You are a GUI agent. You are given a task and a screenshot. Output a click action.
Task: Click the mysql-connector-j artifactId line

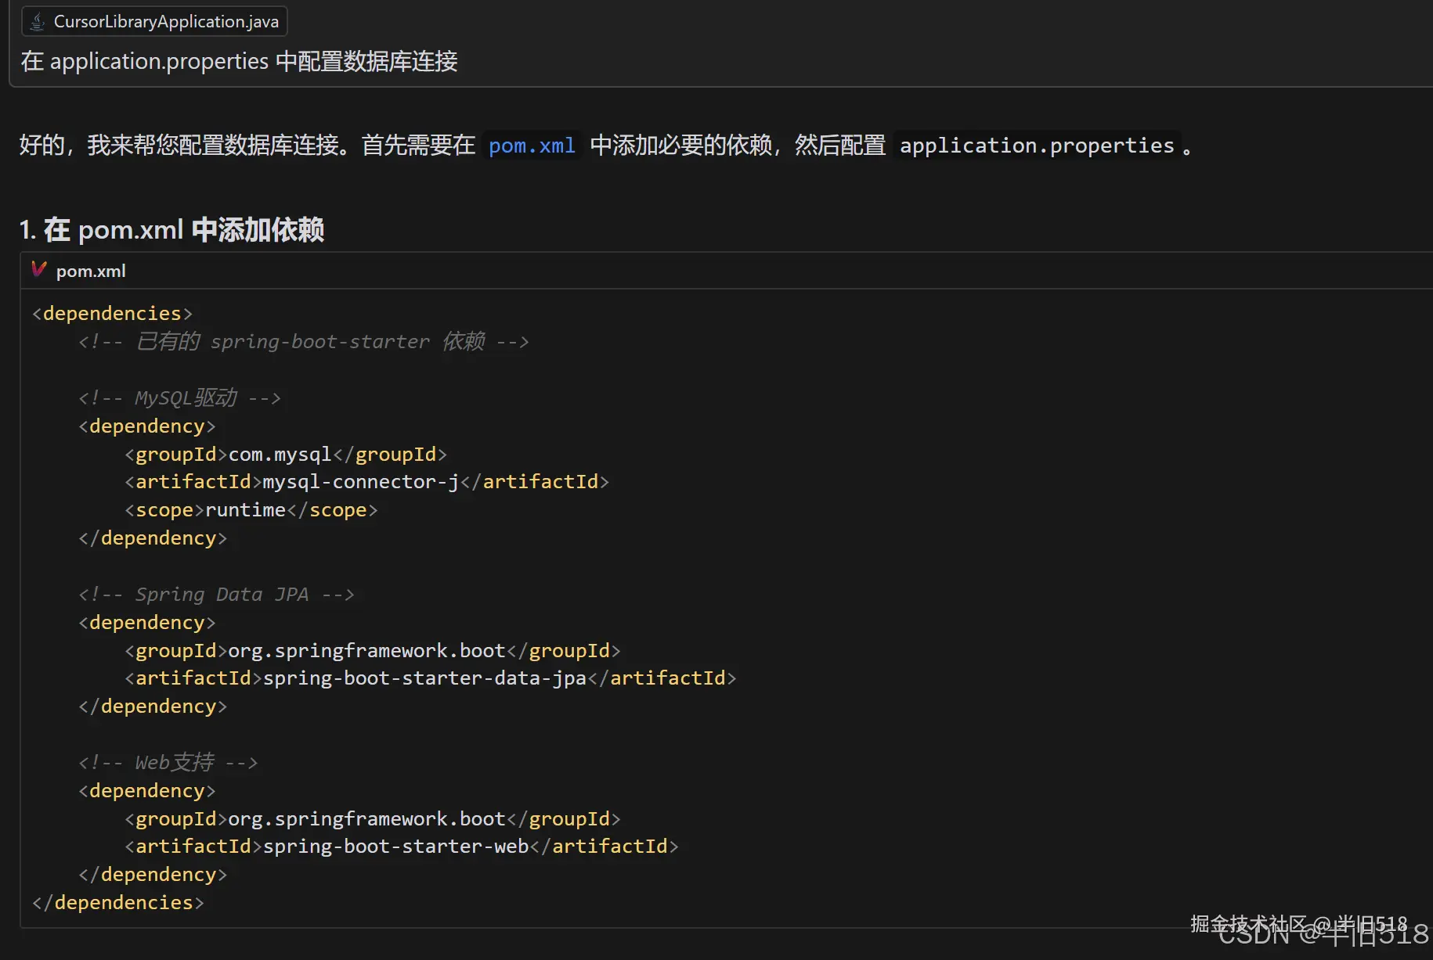point(366,482)
